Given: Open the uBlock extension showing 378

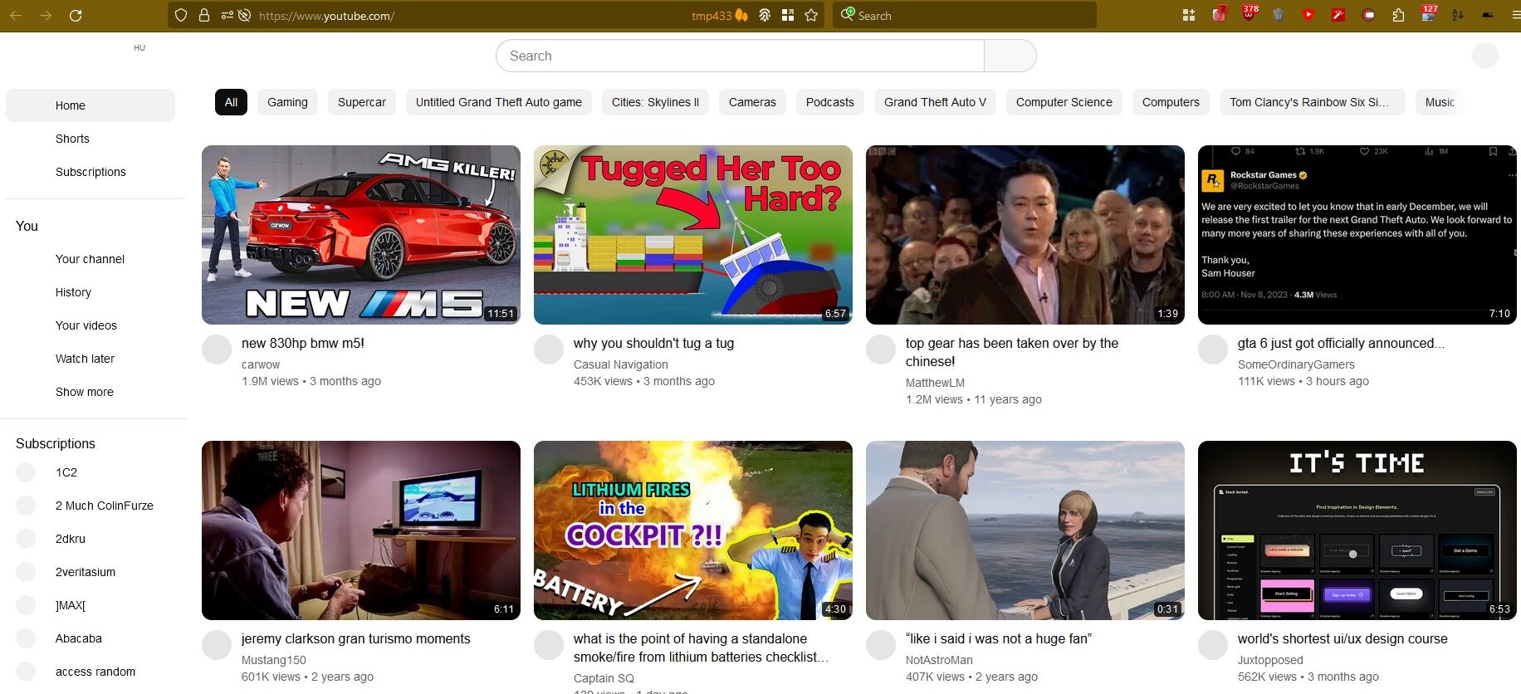Looking at the screenshot, I should point(1249,13).
